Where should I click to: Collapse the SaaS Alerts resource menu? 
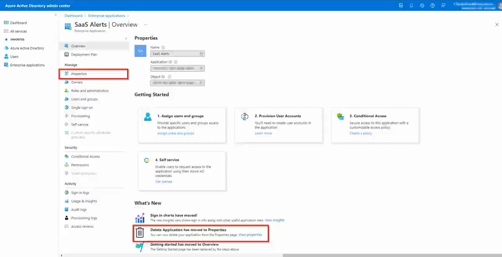click(126, 39)
